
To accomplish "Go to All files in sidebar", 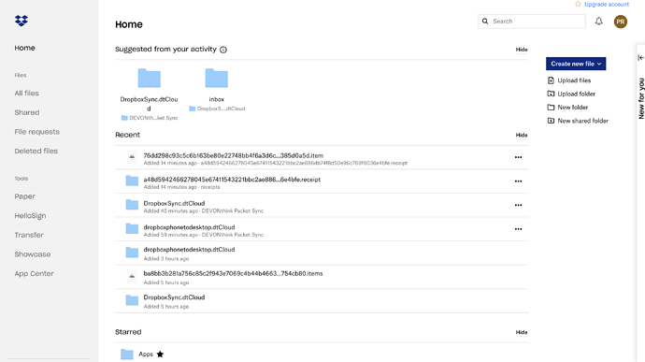I will (x=27, y=94).
